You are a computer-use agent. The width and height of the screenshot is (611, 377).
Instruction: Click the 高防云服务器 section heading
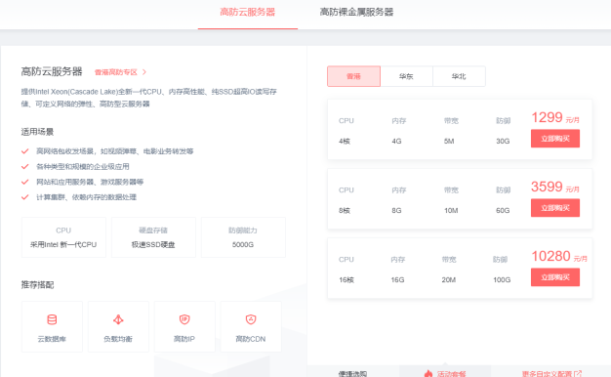[x=52, y=71]
